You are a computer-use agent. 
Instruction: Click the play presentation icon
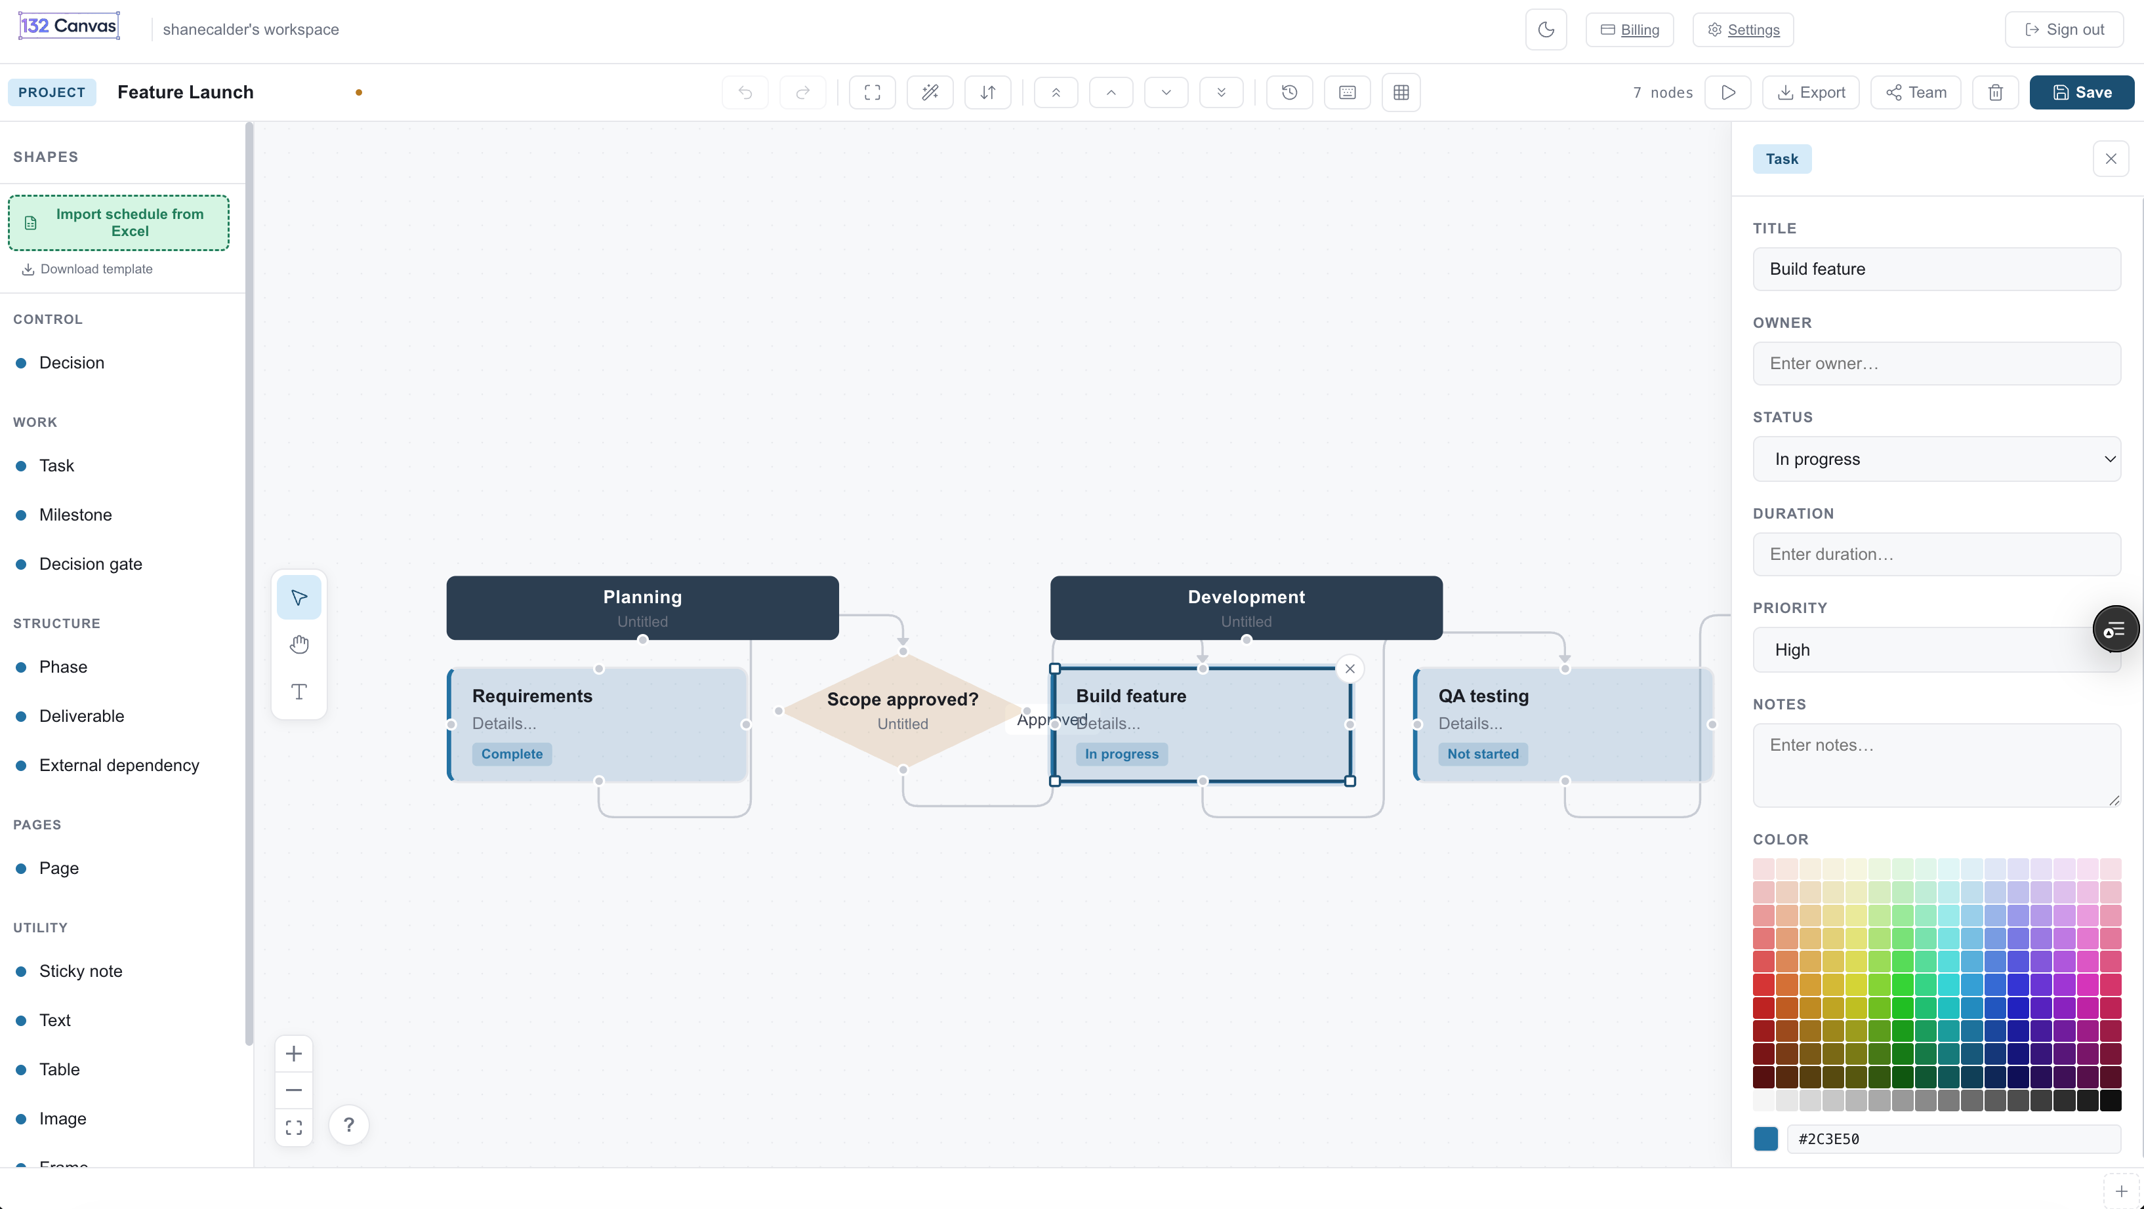click(1728, 92)
